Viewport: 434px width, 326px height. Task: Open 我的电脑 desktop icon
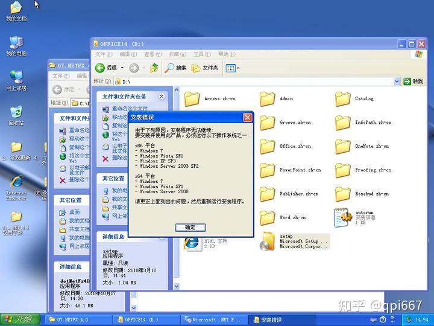coord(16,46)
